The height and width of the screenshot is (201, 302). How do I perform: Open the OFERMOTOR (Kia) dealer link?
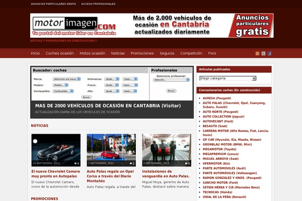point(216,164)
